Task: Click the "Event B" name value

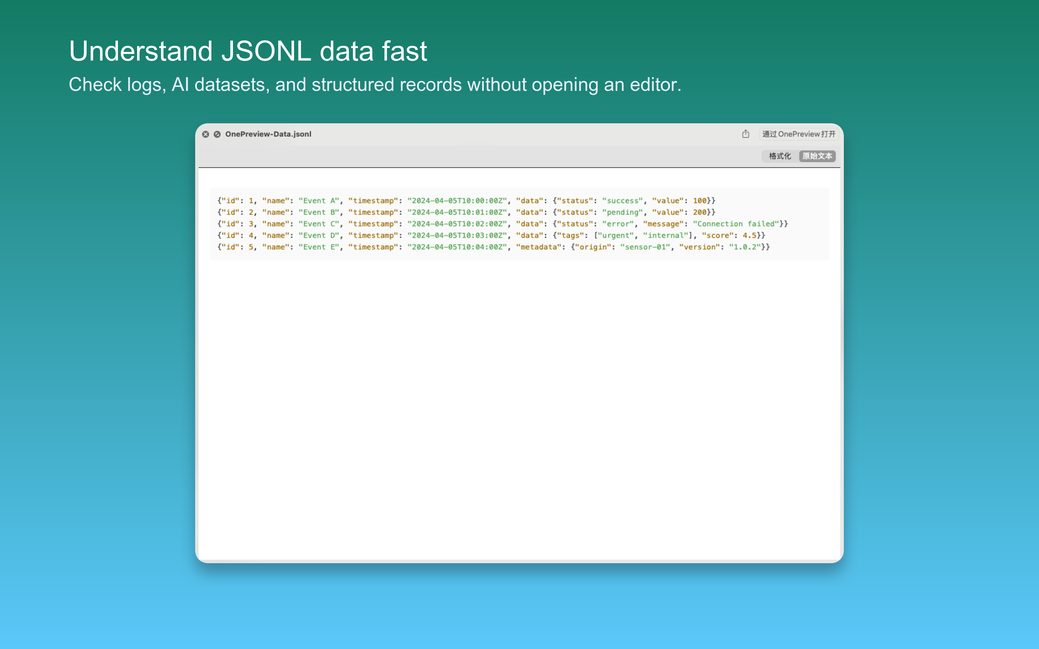Action: [x=319, y=212]
